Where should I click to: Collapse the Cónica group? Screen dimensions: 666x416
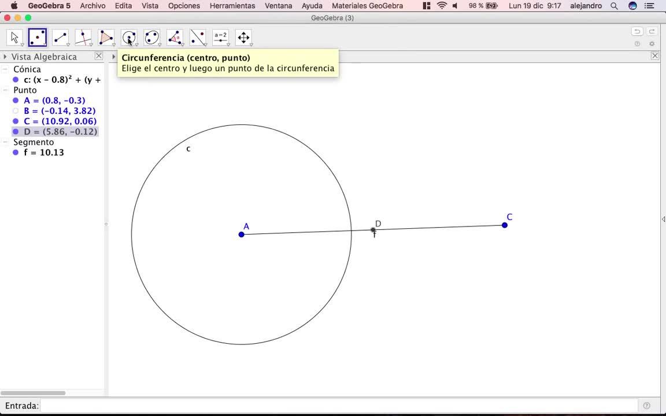pyautogui.click(x=6, y=69)
